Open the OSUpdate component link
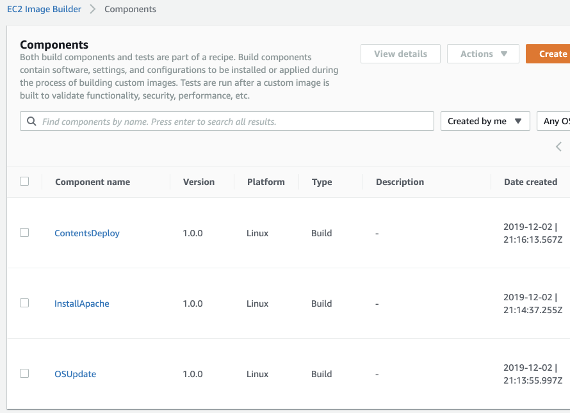570x413 pixels. 75,374
